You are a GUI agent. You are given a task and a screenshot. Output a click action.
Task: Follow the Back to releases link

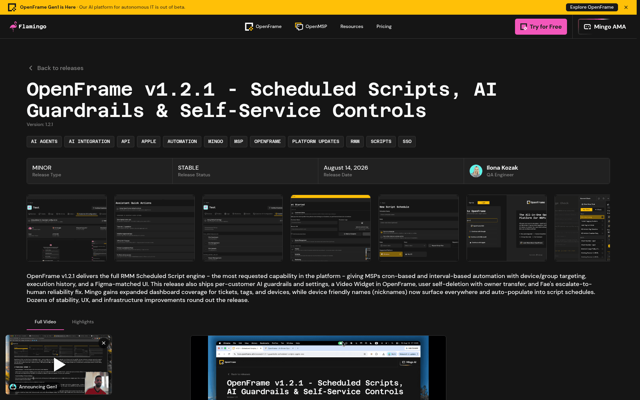(60, 68)
